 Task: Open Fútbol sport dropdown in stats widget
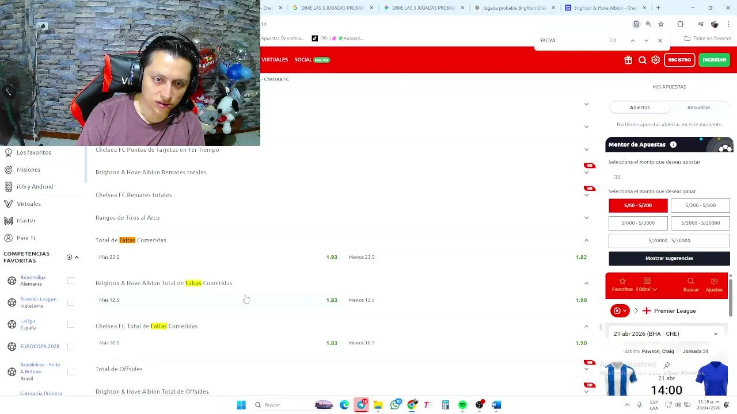pyautogui.click(x=647, y=285)
